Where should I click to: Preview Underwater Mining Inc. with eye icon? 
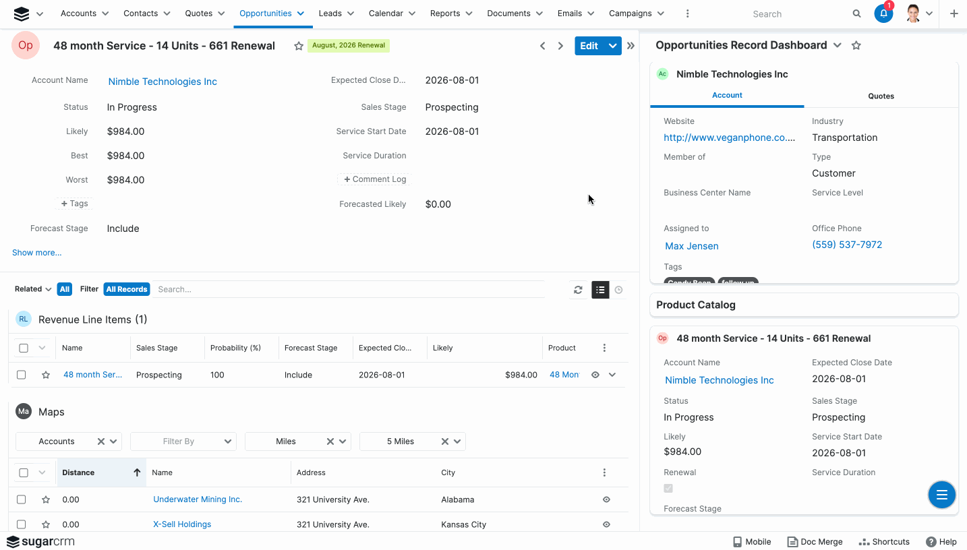[606, 499]
